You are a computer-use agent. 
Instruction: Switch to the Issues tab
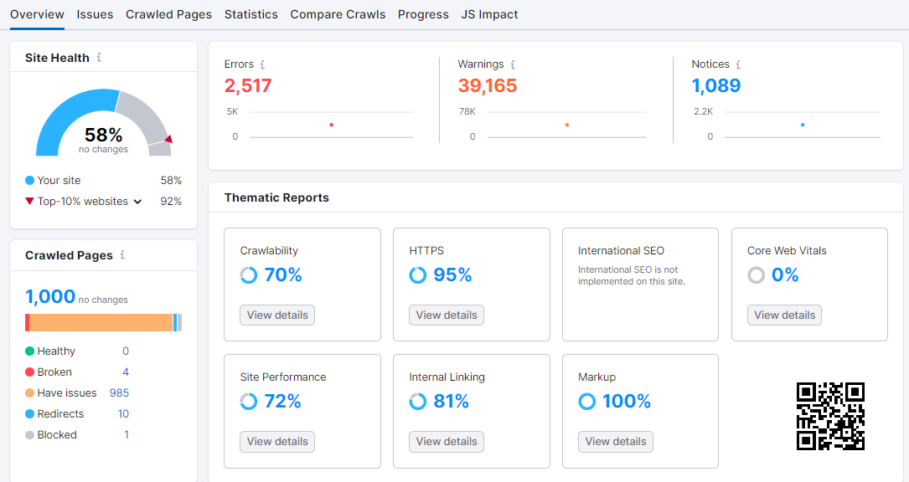click(x=95, y=14)
